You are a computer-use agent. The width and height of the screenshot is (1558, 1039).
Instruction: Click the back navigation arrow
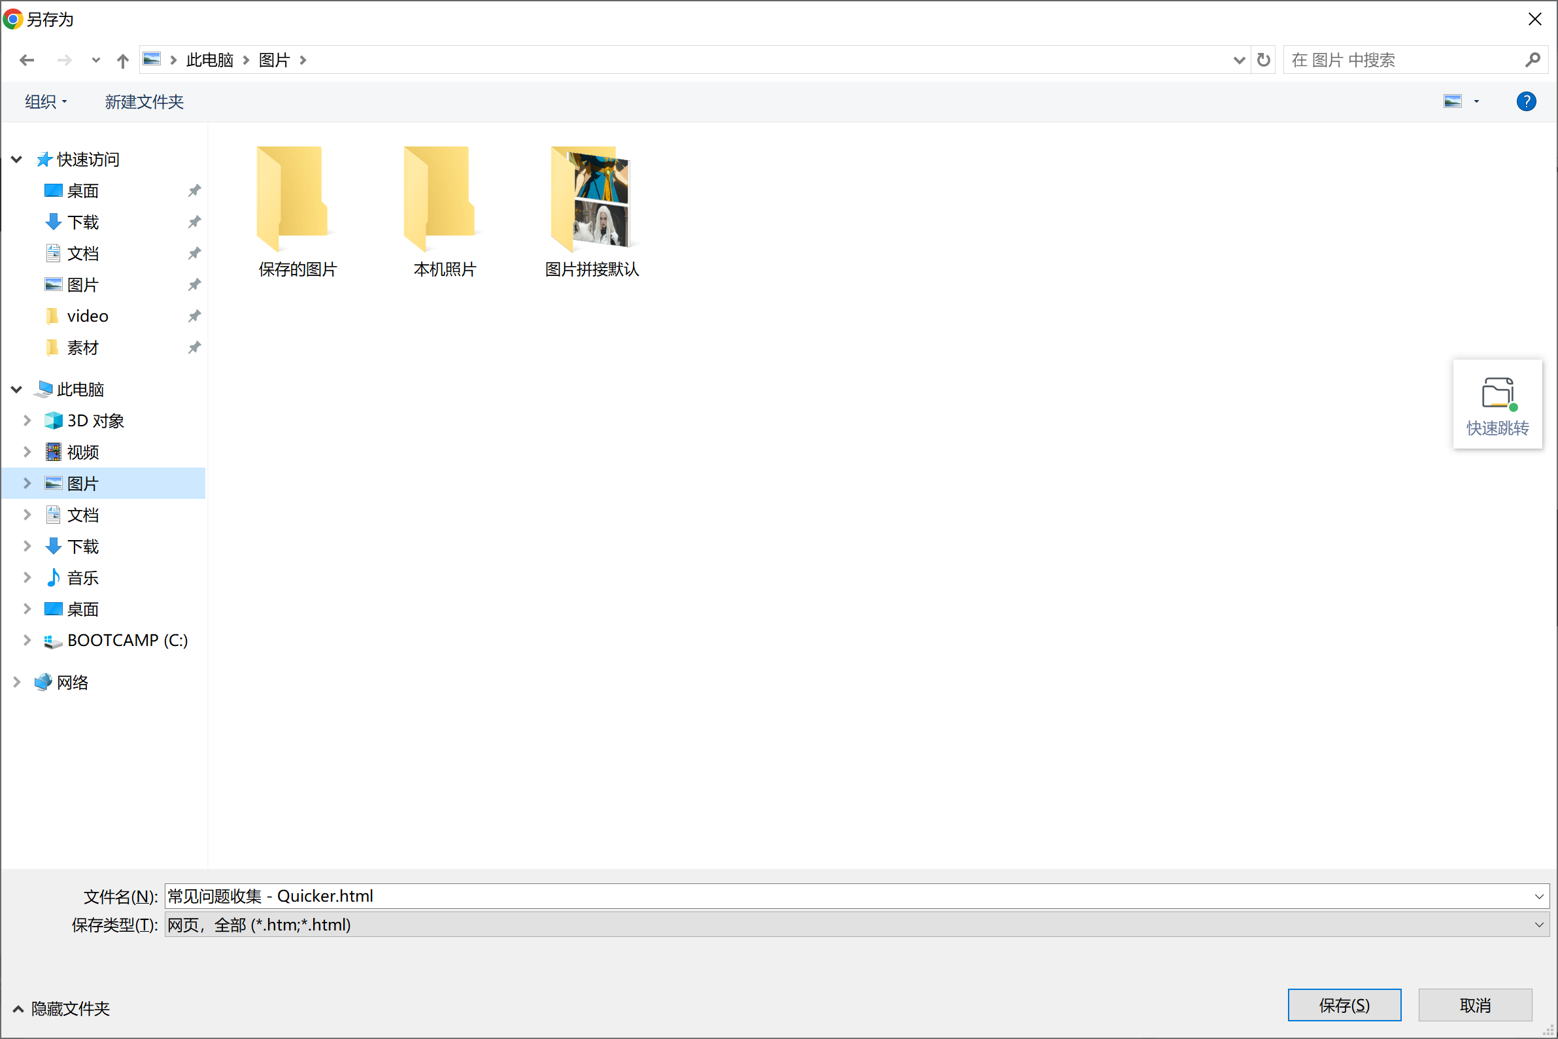point(27,60)
